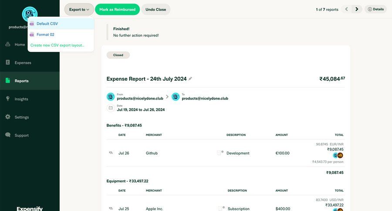Viewport: 392px width, 211px height.
Task: Open Settings in sidebar
Action: pyautogui.click(x=30, y=117)
